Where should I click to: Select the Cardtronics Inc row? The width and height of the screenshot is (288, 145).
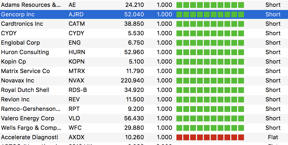(x=144, y=24)
